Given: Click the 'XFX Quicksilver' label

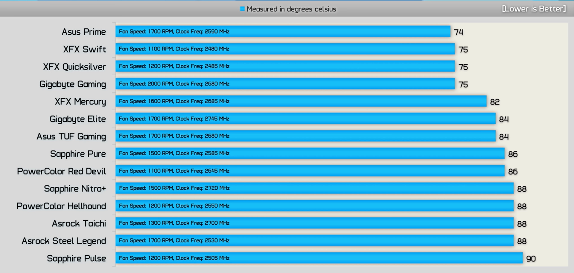Looking at the screenshot, I should [x=74, y=67].
